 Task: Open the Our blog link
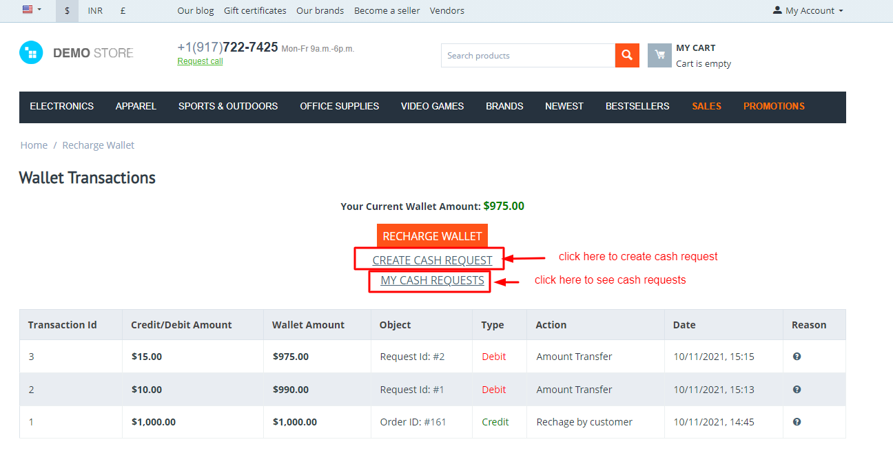(x=196, y=10)
